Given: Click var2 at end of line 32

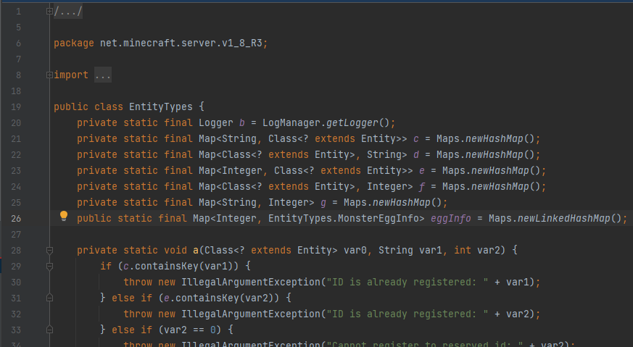Looking at the screenshot, I should 518,314.
